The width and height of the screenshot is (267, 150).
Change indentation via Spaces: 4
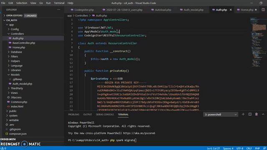tap(228, 148)
